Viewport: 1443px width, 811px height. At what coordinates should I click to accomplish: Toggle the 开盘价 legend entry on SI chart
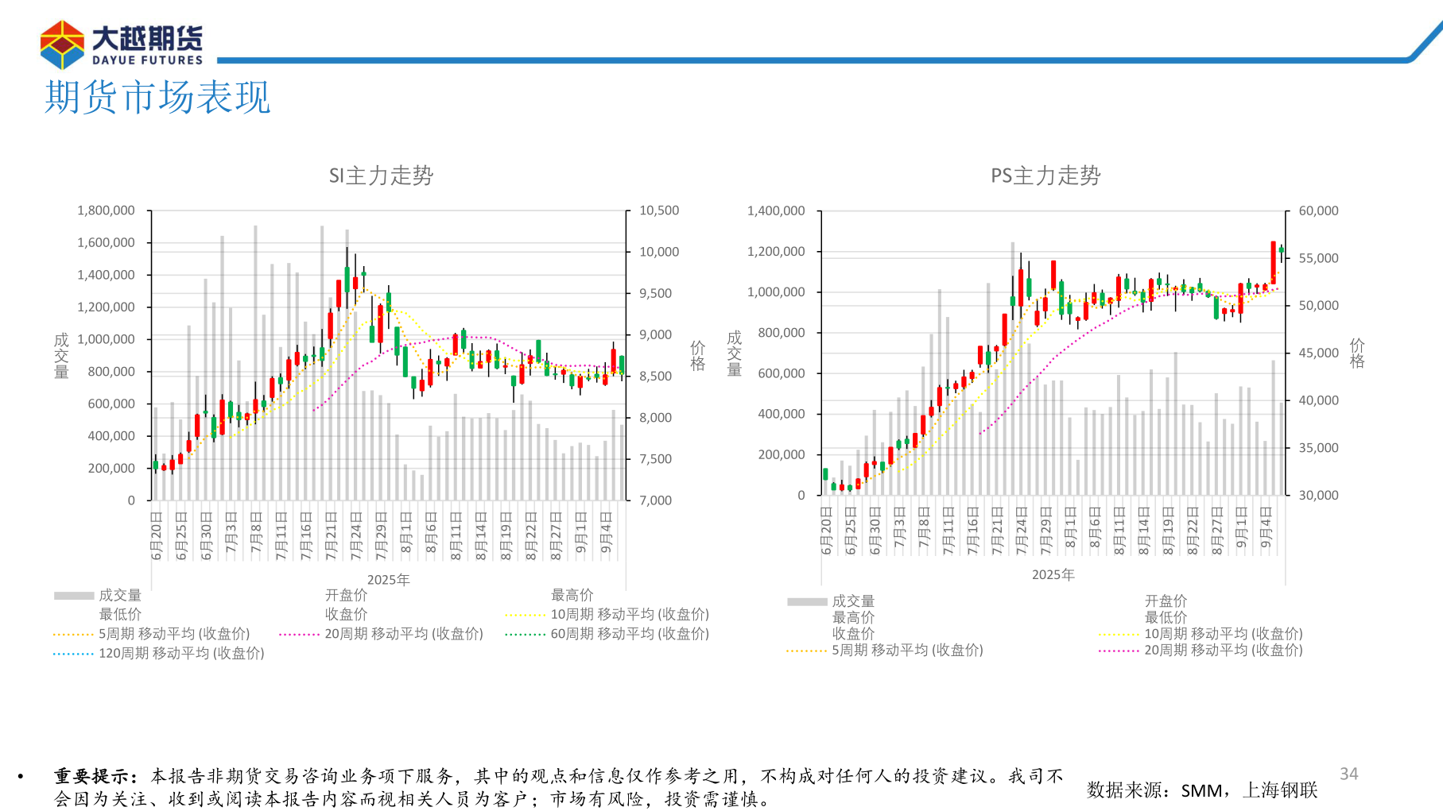point(347,594)
